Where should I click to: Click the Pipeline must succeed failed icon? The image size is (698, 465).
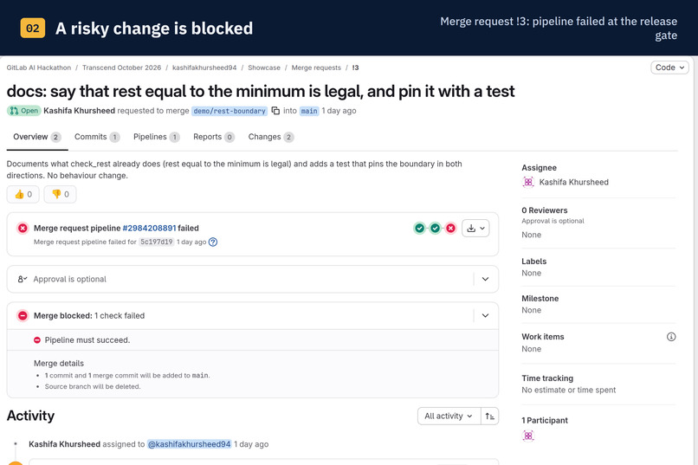tap(37, 340)
